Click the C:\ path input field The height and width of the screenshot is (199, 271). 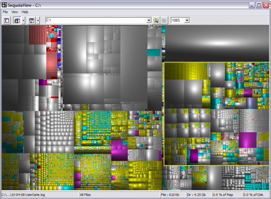click(96, 20)
